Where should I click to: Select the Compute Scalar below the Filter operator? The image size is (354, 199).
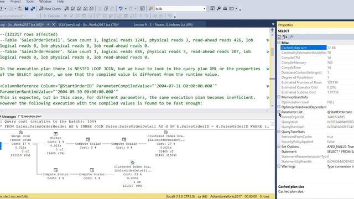click(x=55, y=174)
